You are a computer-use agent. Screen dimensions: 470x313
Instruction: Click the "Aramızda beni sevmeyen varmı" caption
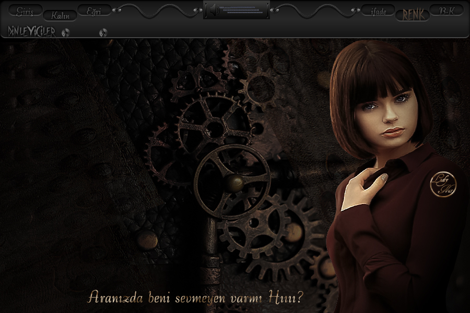point(196,297)
